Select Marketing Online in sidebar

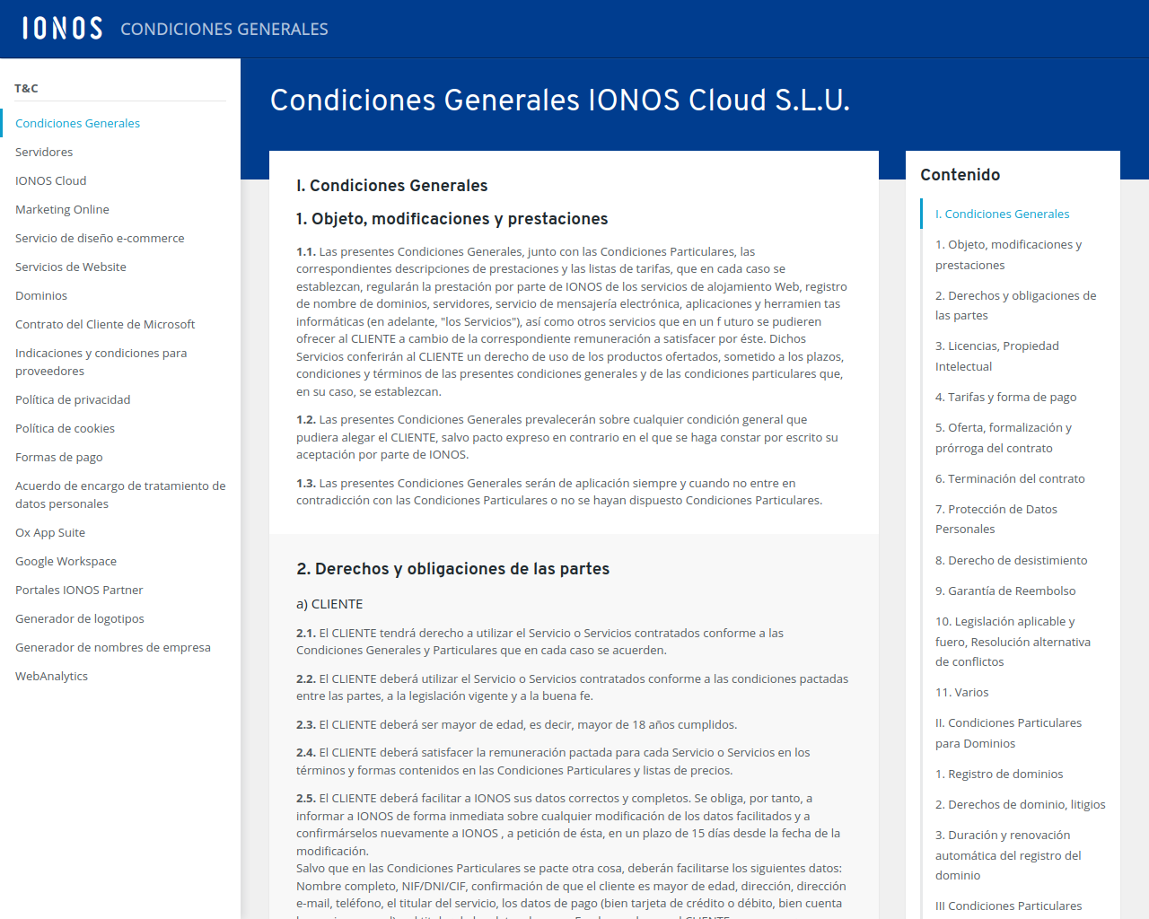[62, 209]
